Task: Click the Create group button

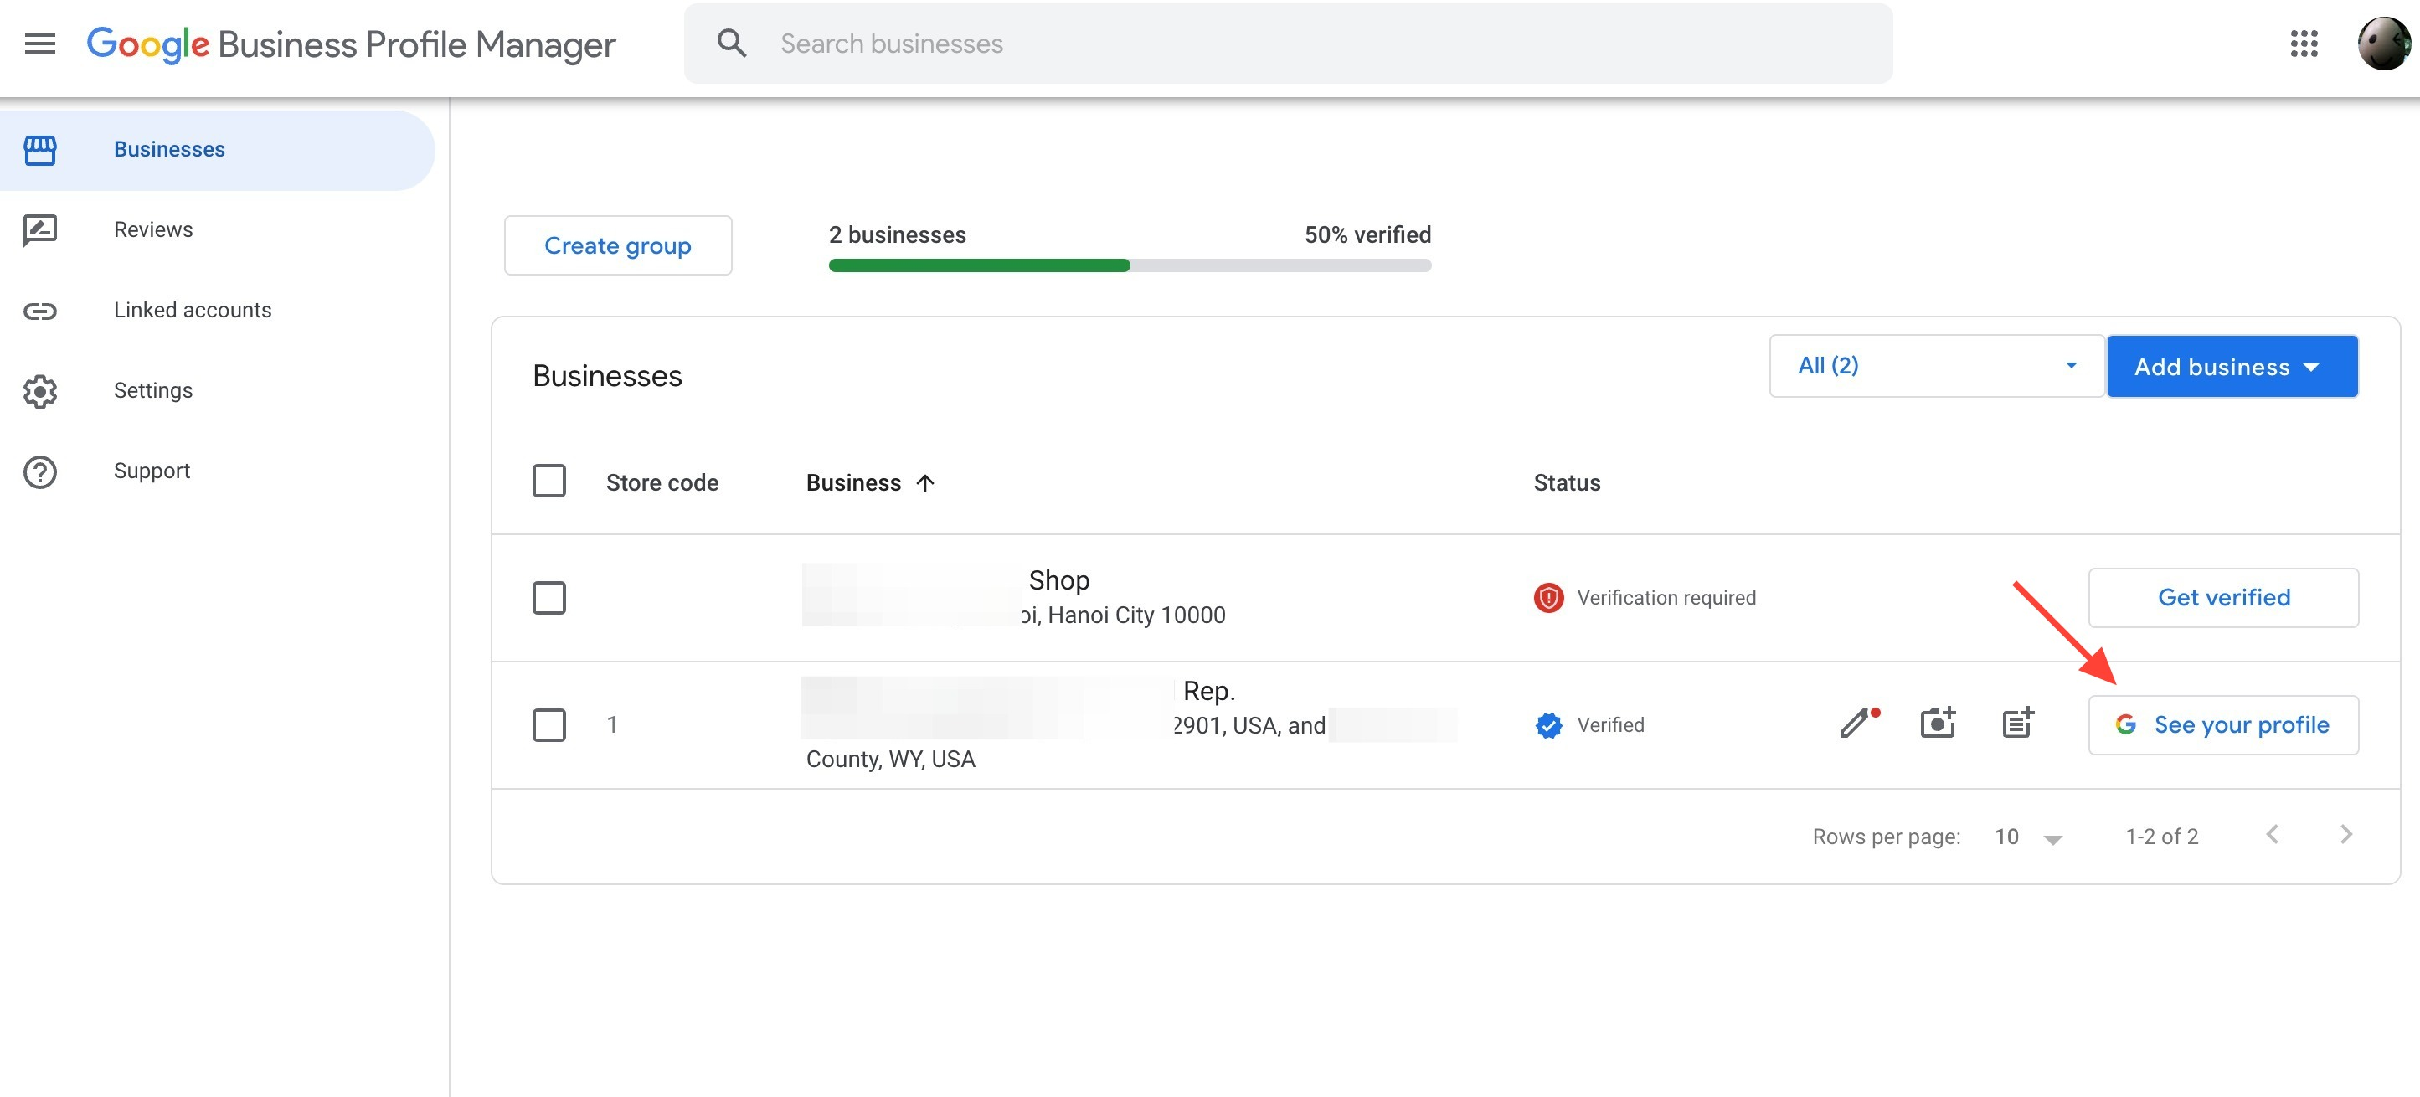Action: point(618,245)
